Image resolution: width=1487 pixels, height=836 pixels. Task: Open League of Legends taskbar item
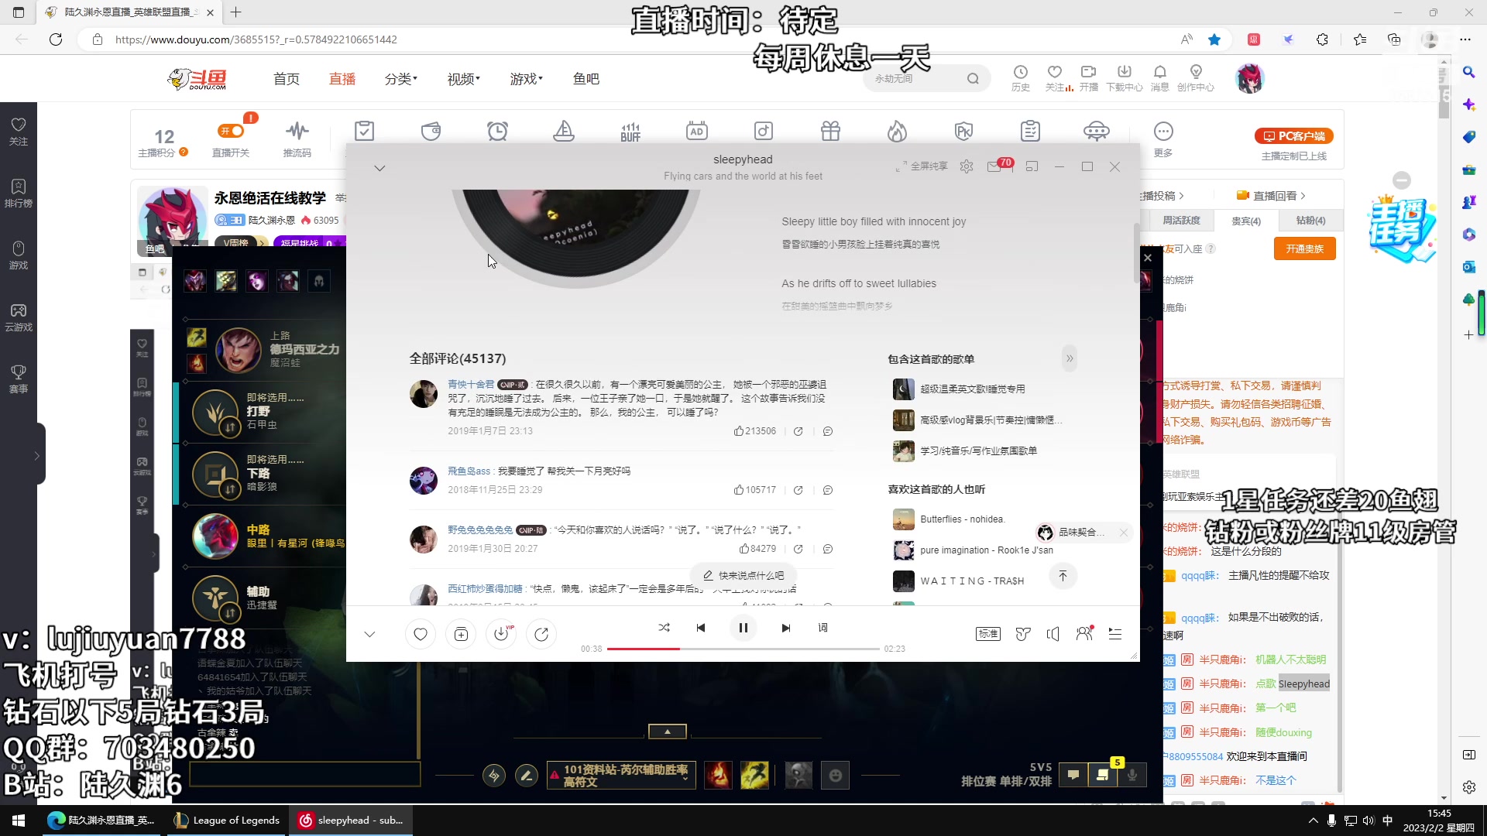[227, 821]
